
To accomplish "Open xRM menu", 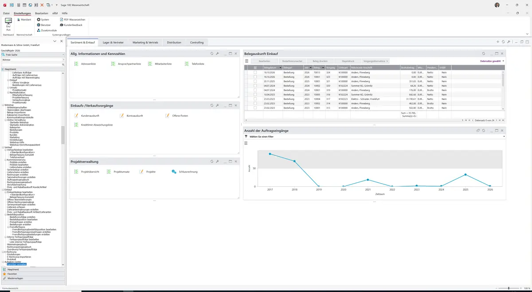I will pyautogui.click(x=55, y=13).
